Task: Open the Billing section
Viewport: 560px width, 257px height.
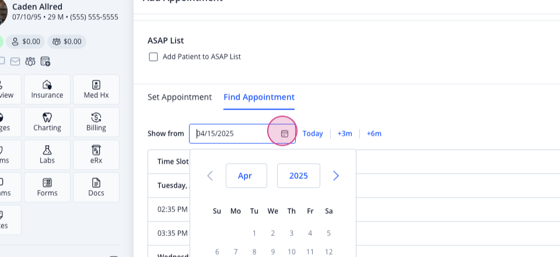Action: click(x=96, y=122)
